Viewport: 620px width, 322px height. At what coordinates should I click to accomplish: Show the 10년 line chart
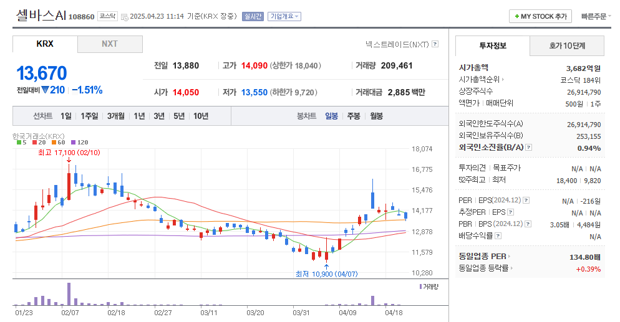coord(201,116)
